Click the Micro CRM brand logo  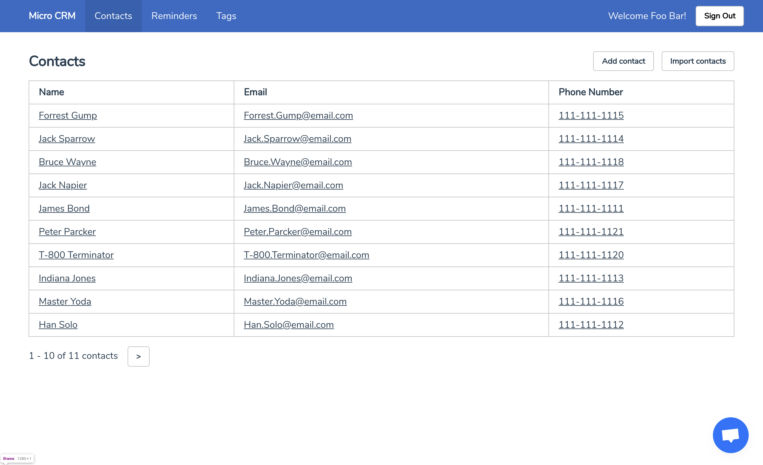tap(52, 16)
